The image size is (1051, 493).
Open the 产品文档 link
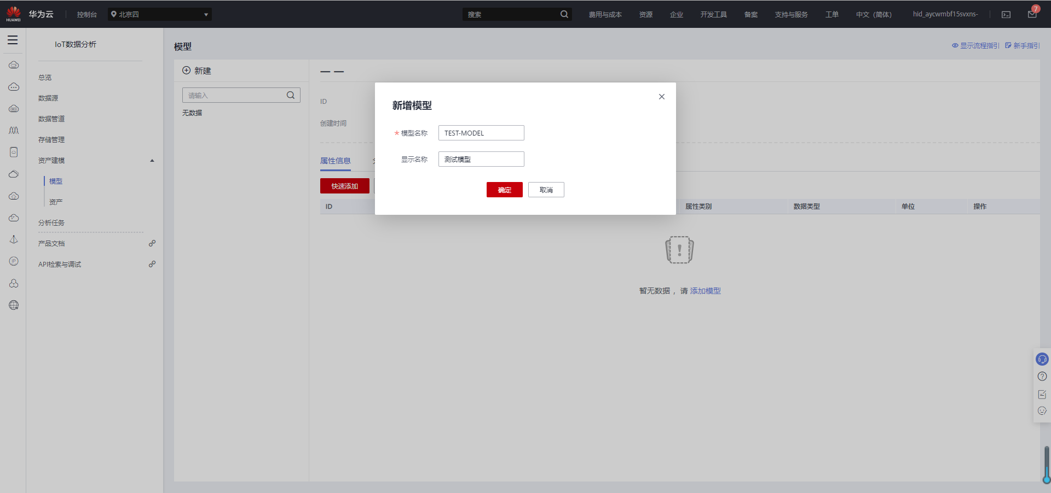[x=51, y=244]
